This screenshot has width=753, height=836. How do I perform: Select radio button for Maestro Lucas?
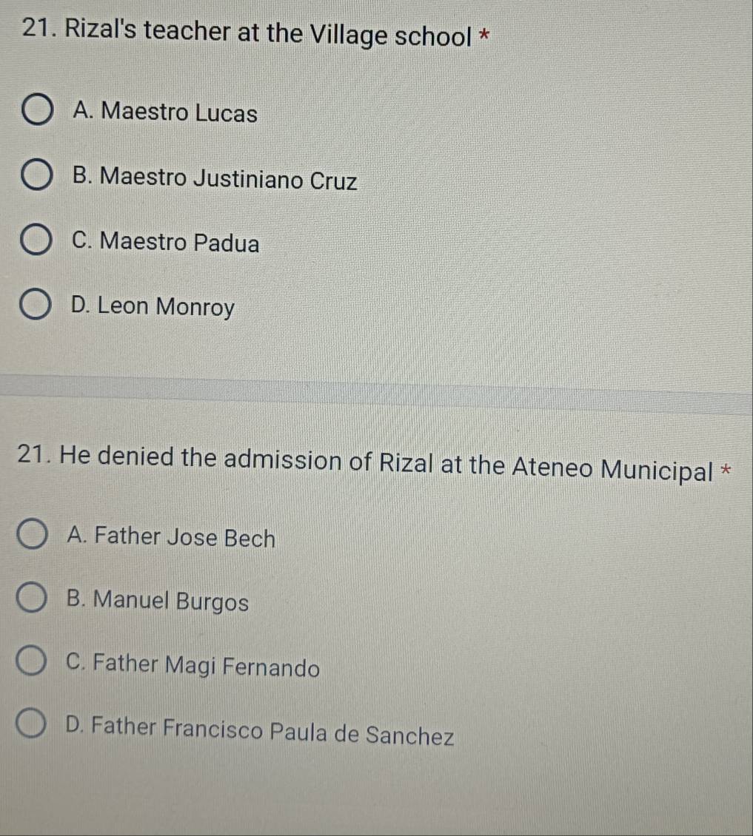point(38,109)
